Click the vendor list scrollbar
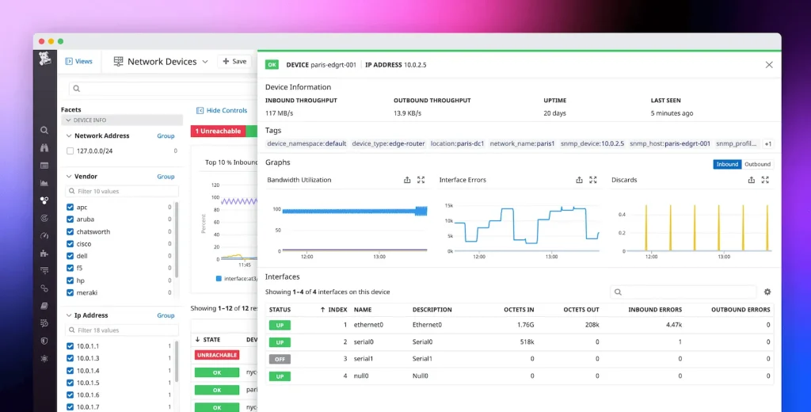Viewport: 811px width, 412px height. [x=177, y=239]
